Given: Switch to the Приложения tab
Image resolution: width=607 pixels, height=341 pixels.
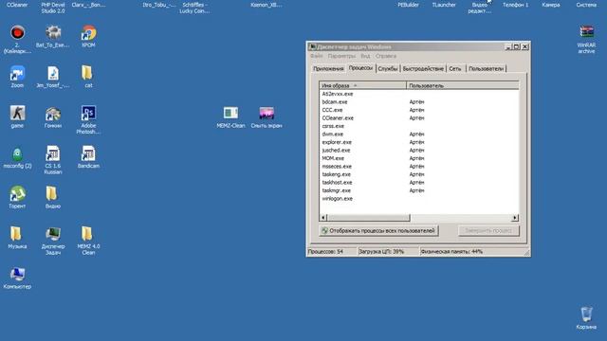Looking at the screenshot, I should pos(328,68).
